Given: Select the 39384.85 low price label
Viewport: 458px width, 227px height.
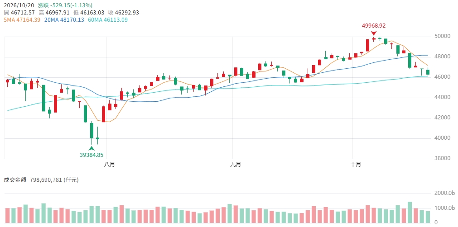Looking at the screenshot, I should click(92, 155).
